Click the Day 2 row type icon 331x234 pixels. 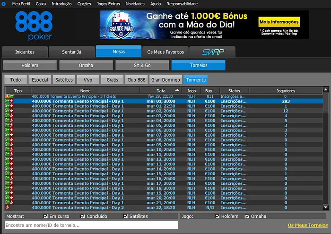8,208
